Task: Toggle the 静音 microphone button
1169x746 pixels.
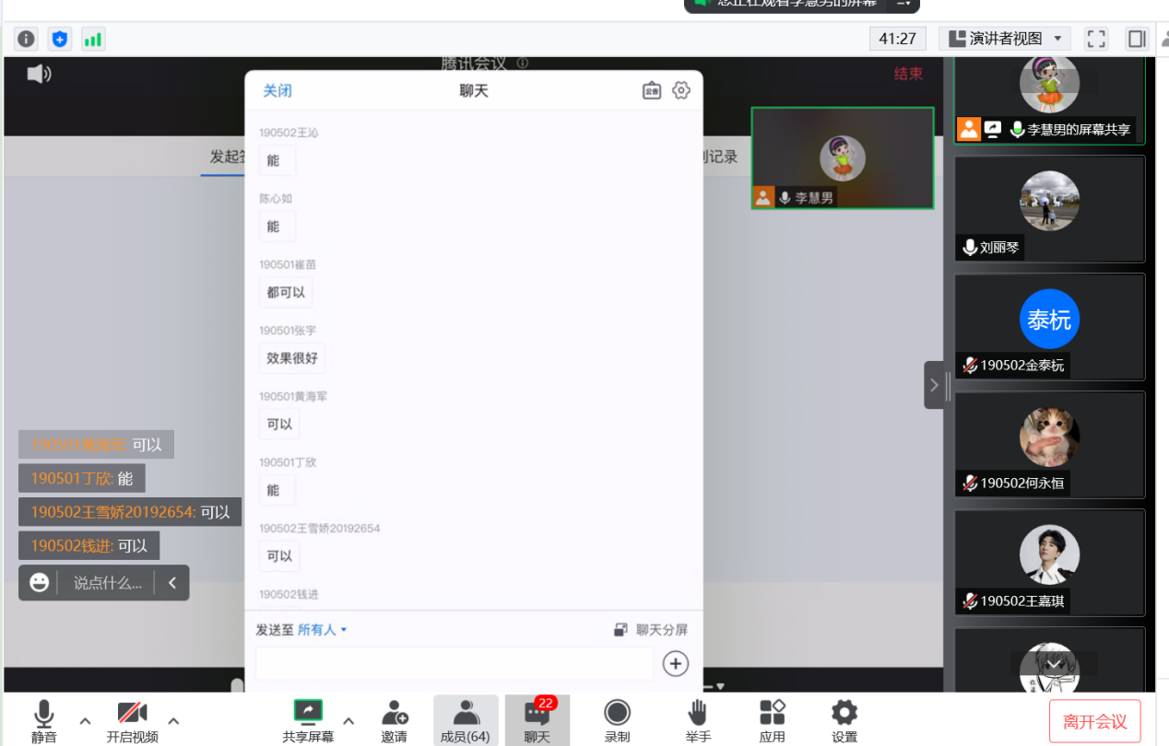Action: 43,719
